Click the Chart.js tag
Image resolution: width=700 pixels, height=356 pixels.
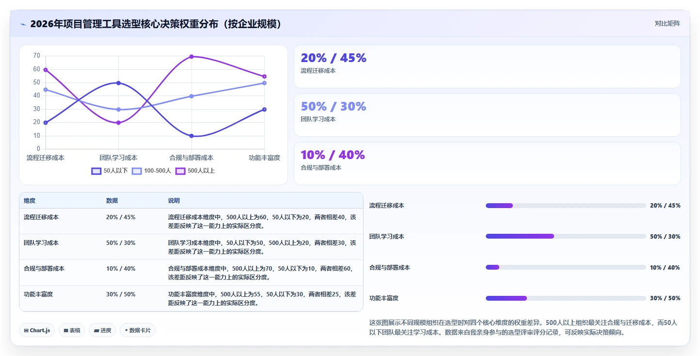tap(37, 330)
